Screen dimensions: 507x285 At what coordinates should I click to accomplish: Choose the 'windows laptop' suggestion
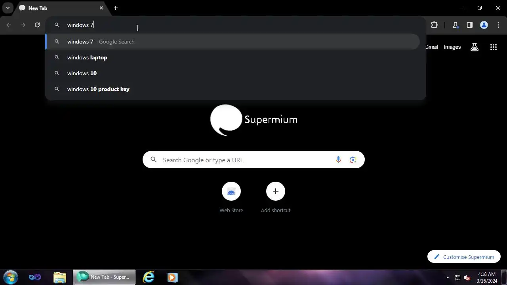(x=233, y=57)
